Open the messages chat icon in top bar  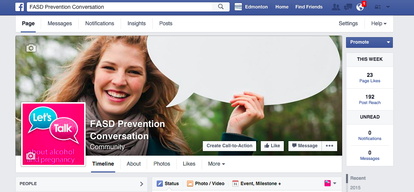348,7
